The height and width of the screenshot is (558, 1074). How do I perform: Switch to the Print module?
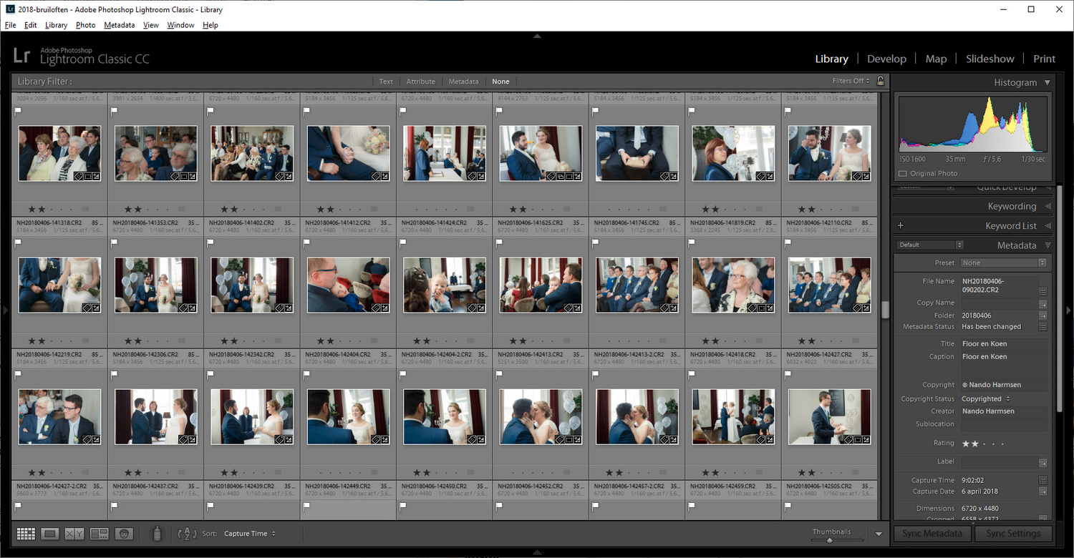[1044, 59]
